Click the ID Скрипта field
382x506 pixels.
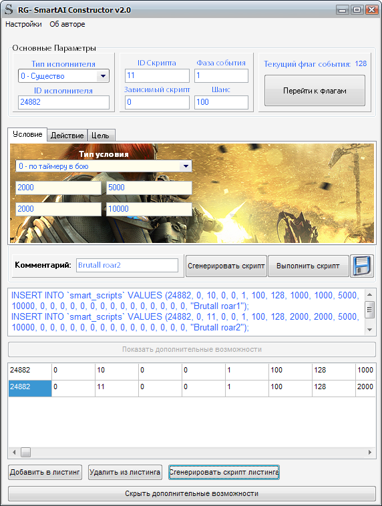[157, 75]
